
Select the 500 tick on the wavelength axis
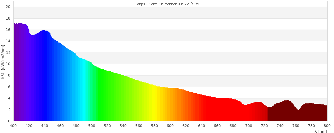point(92,126)
